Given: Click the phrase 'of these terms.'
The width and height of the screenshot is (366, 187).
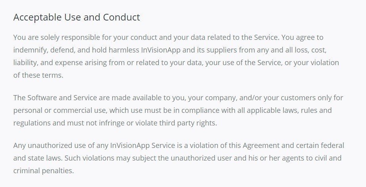Looking at the screenshot, I should [x=38, y=75].
